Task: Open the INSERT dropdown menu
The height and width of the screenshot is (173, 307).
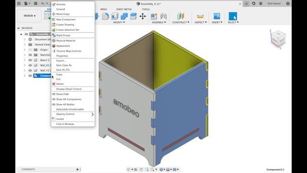Action: [x=217, y=23]
